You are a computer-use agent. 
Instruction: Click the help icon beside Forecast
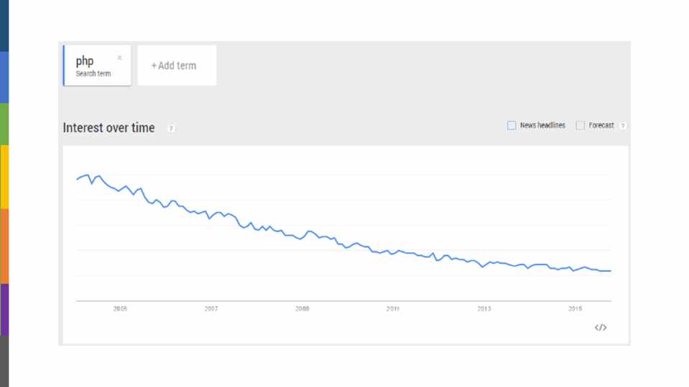tap(622, 125)
